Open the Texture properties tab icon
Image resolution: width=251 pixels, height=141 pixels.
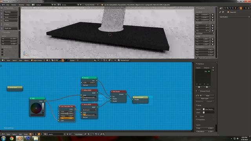tap(249, 8)
